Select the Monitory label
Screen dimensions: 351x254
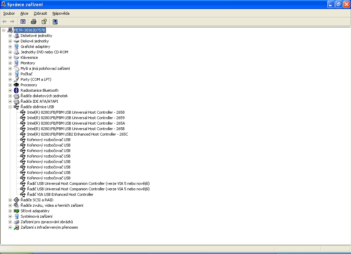[28, 63]
